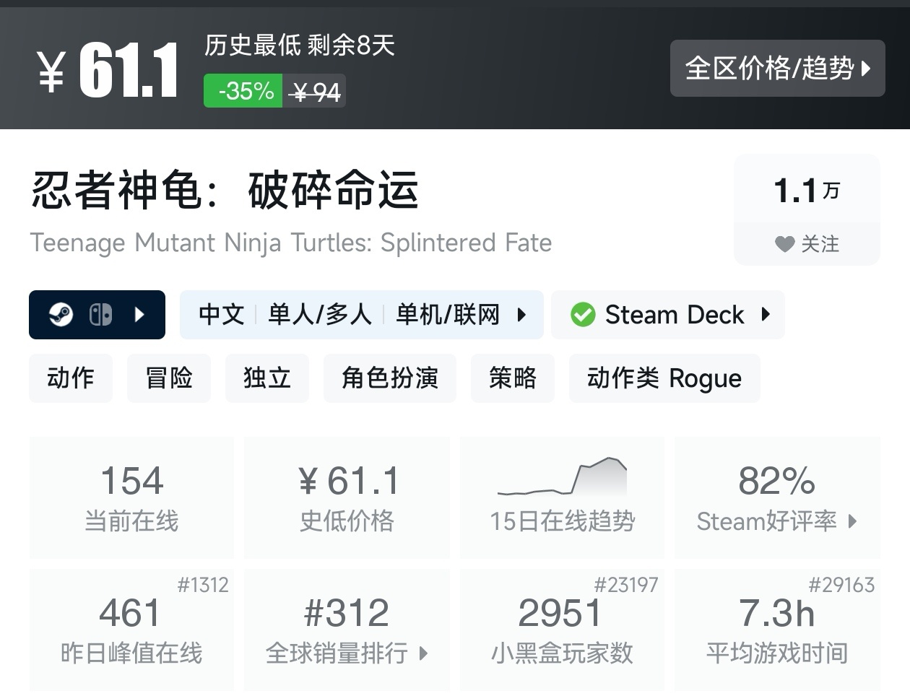
Task: Expand language and mode details arrow
Action: [x=521, y=315]
